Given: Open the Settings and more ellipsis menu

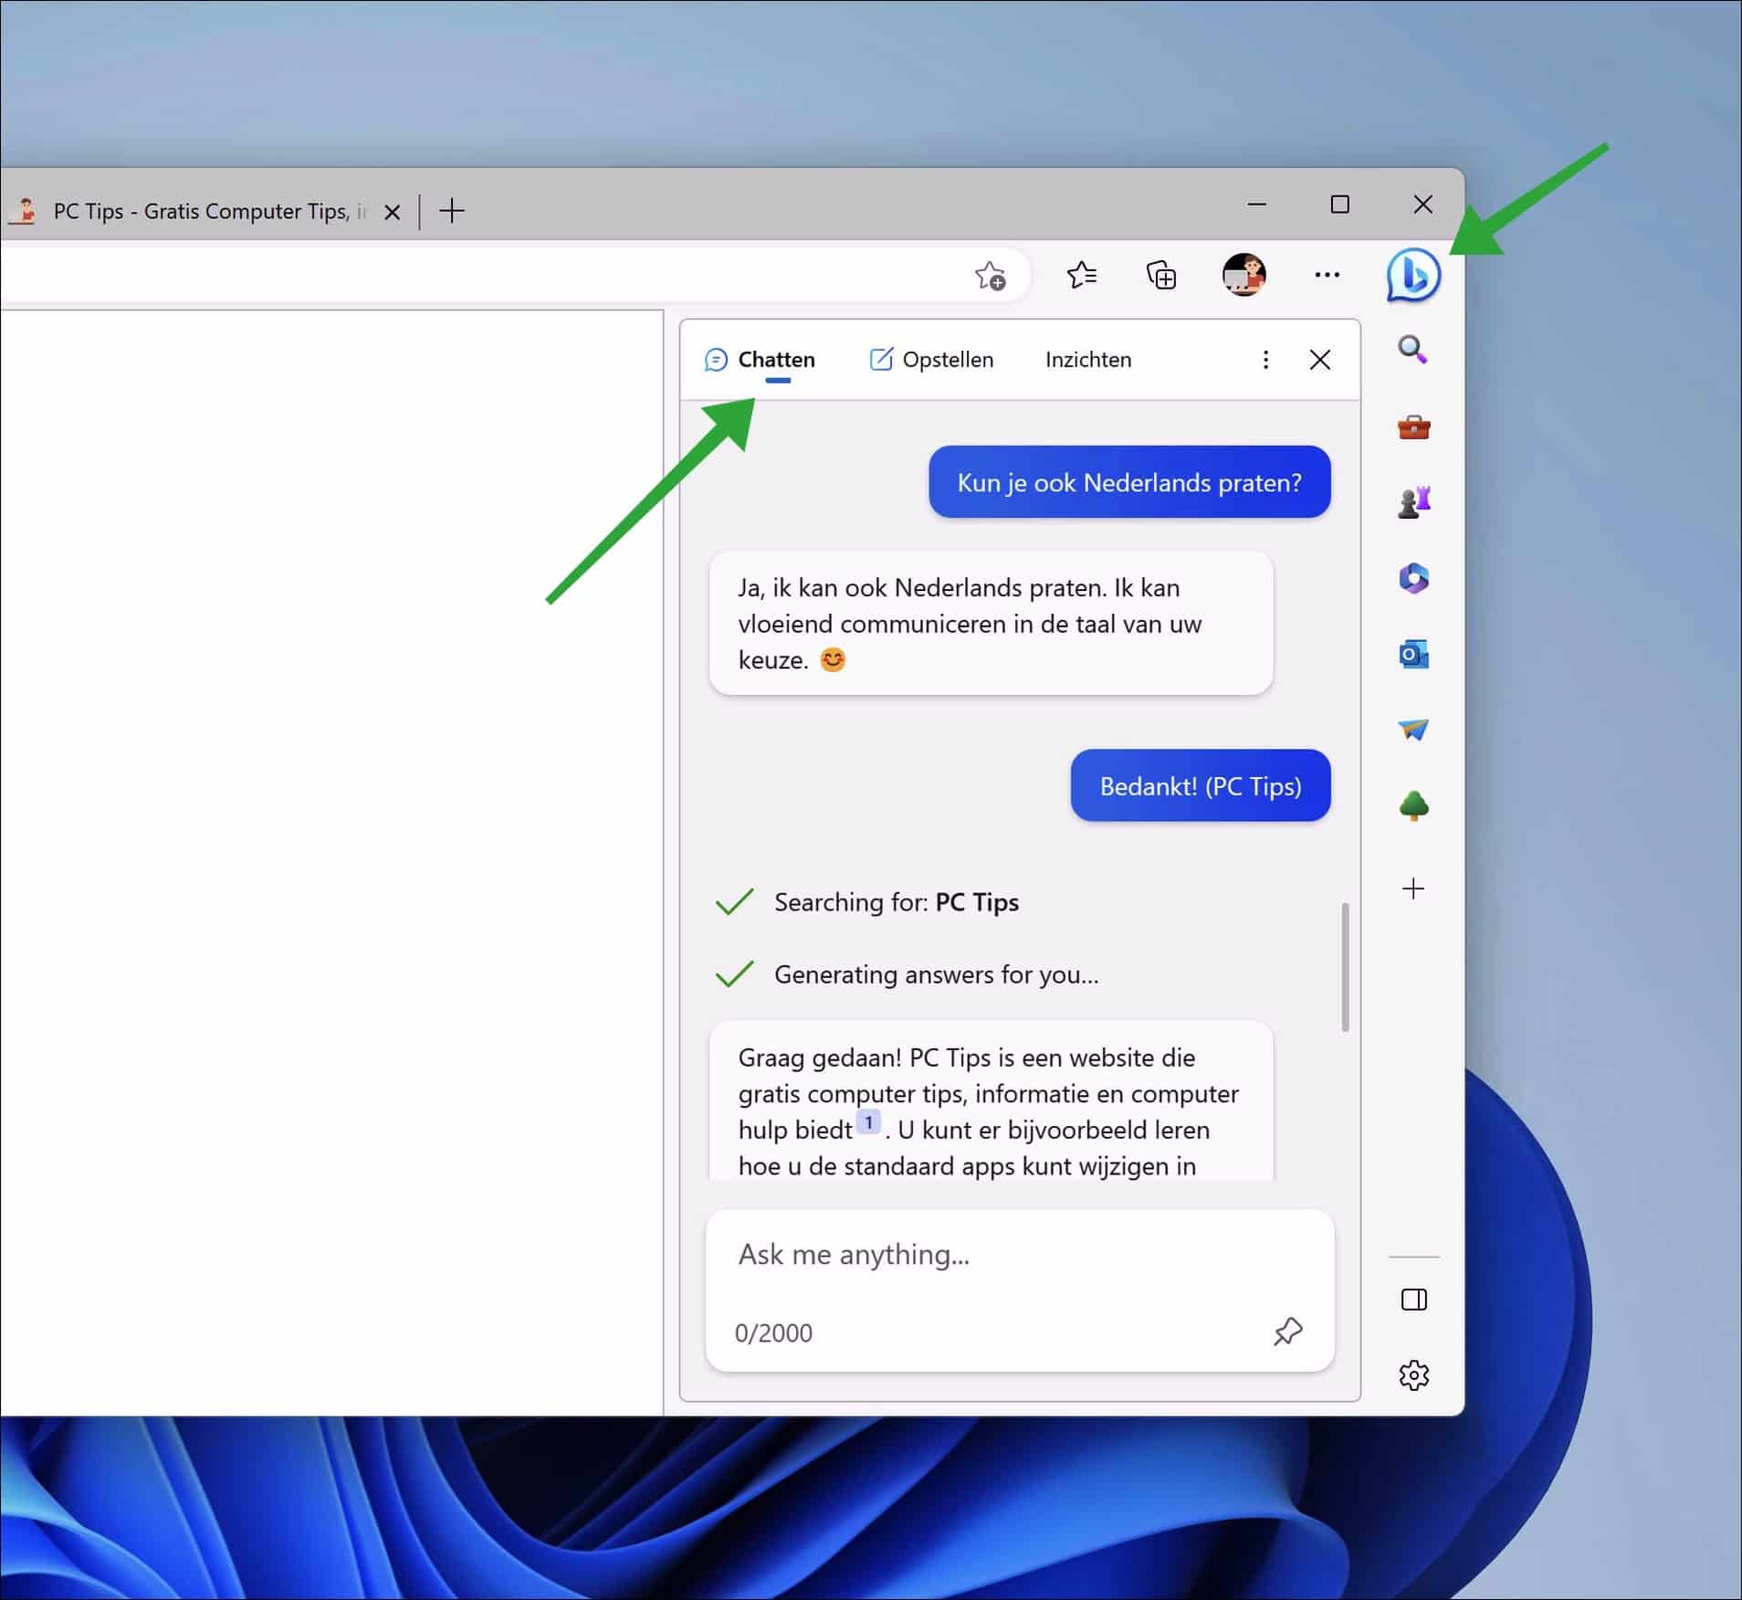Looking at the screenshot, I should (x=1327, y=275).
